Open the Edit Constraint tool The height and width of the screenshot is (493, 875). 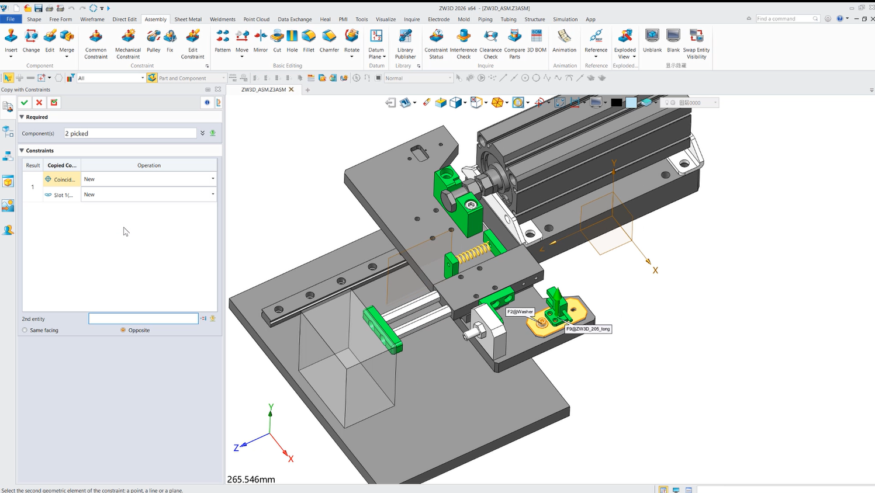(x=193, y=37)
